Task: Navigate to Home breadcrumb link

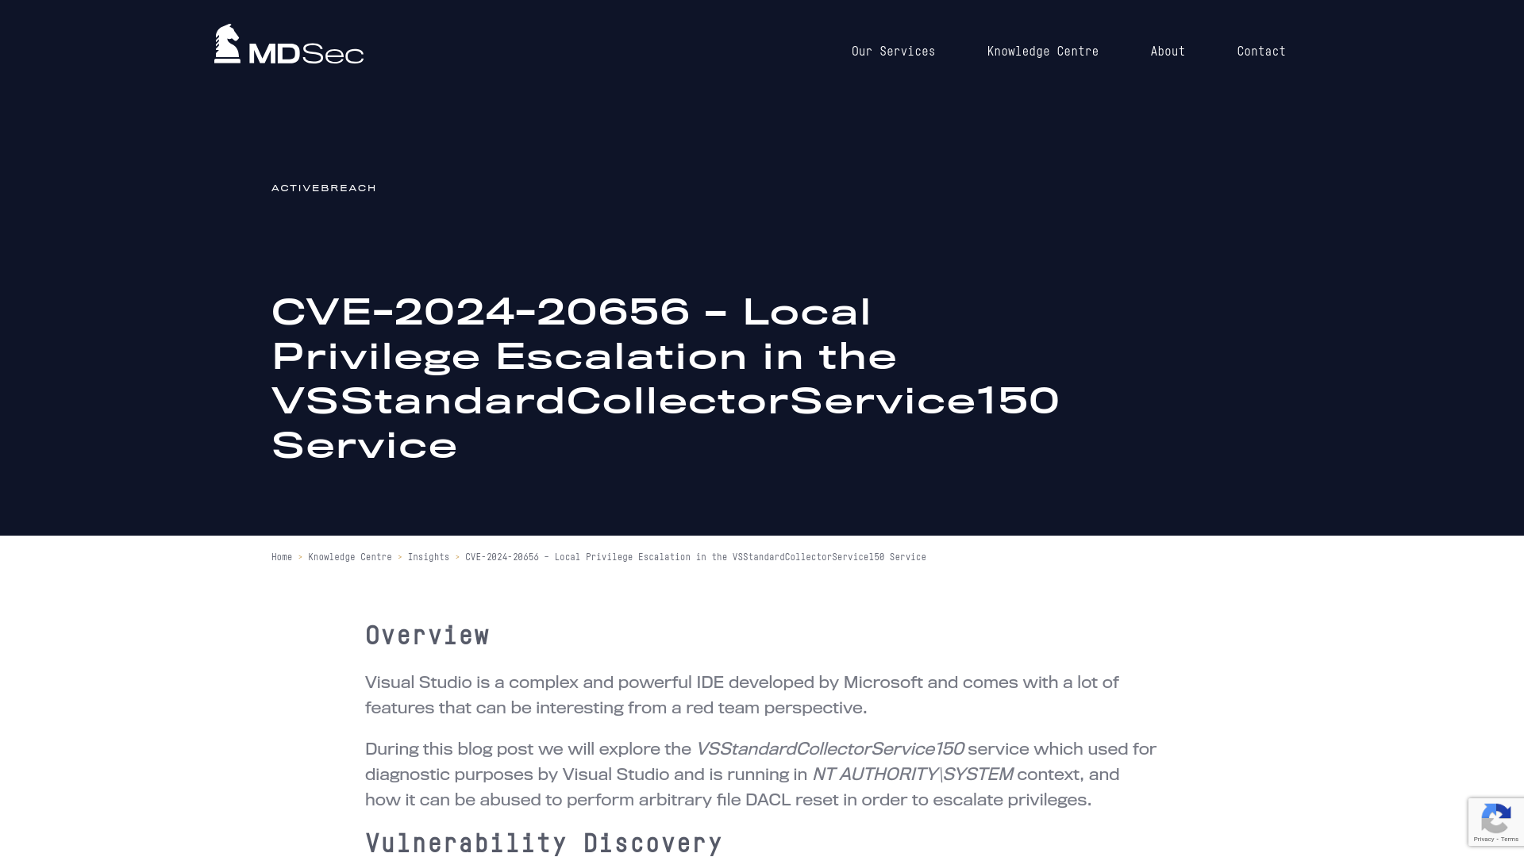Action: point(282,557)
